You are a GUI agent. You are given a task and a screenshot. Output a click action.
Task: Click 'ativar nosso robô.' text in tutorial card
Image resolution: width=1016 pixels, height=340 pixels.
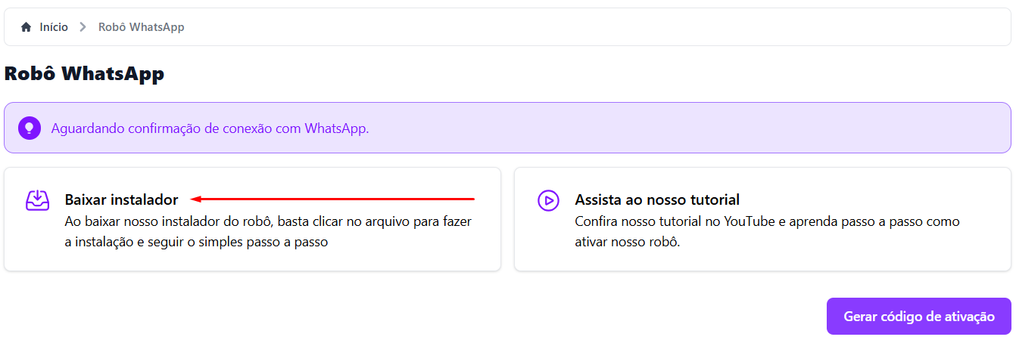coord(628,243)
